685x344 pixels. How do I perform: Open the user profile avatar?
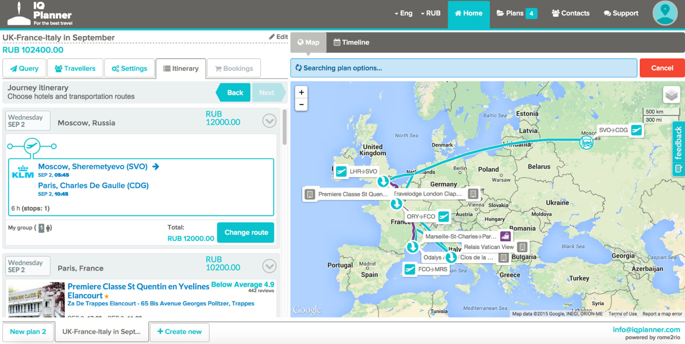pos(665,13)
